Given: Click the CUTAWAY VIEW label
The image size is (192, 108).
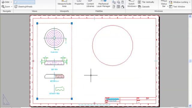Looking at the screenshot, I should (54, 93).
